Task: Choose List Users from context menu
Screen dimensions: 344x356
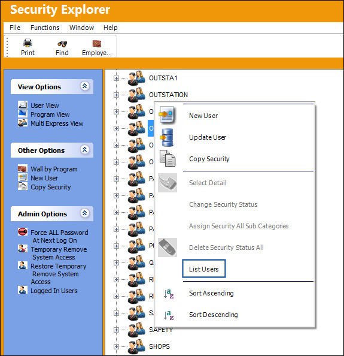Action: pos(204,269)
